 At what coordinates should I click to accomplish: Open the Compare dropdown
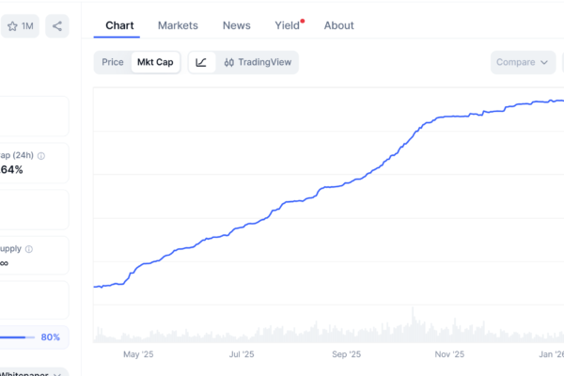pos(523,63)
